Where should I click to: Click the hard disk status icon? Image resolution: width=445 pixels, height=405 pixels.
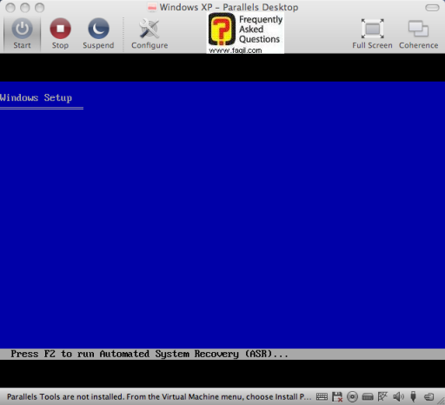coord(368,396)
